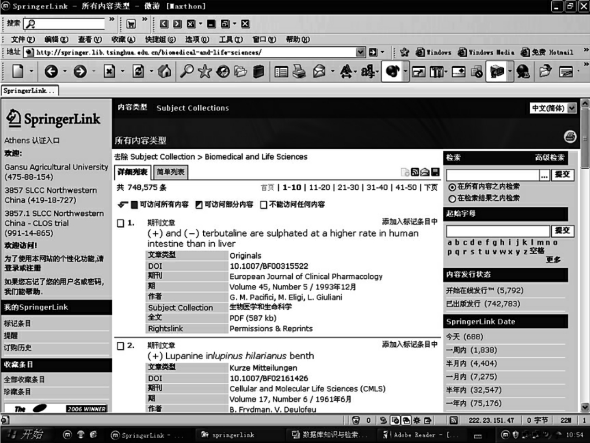
Task: Expand the search toolbar overflow chevron
Action: (x=112, y=19)
